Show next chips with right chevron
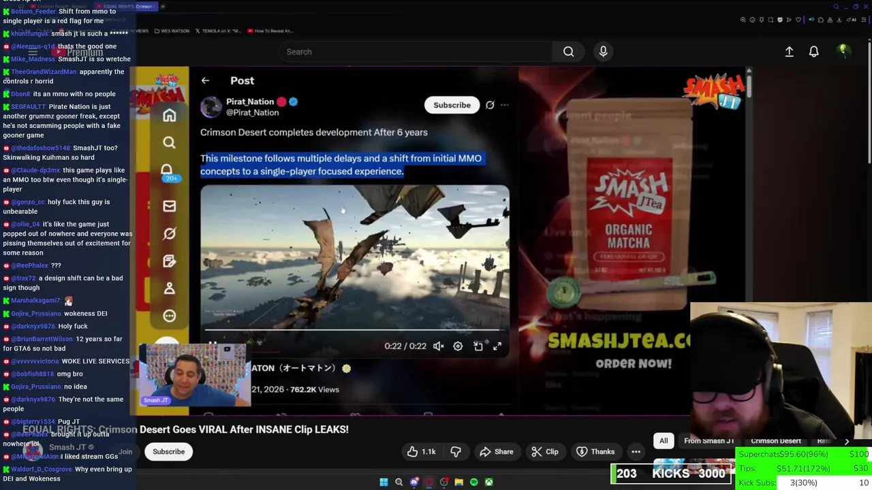The width and height of the screenshot is (872, 490). click(x=847, y=441)
